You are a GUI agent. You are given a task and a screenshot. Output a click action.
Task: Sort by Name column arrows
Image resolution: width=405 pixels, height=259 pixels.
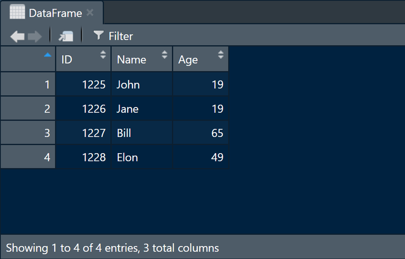(165, 54)
